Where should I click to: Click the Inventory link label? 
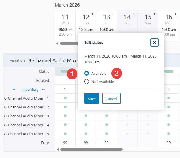pos(30,89)
